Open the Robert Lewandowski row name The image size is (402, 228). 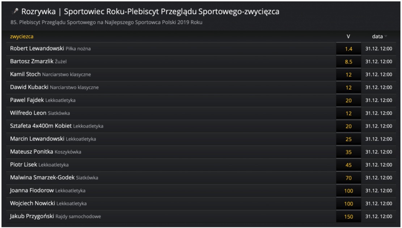tap(37, 49)
